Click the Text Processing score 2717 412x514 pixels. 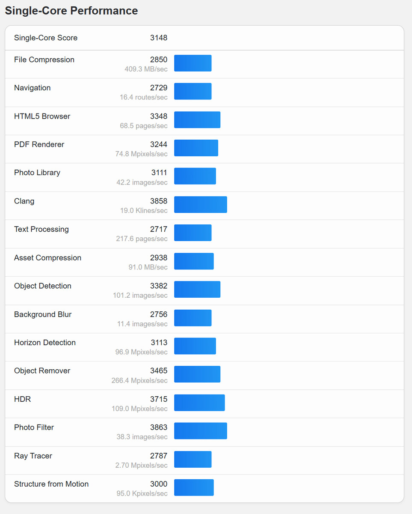tap(159, 230)
